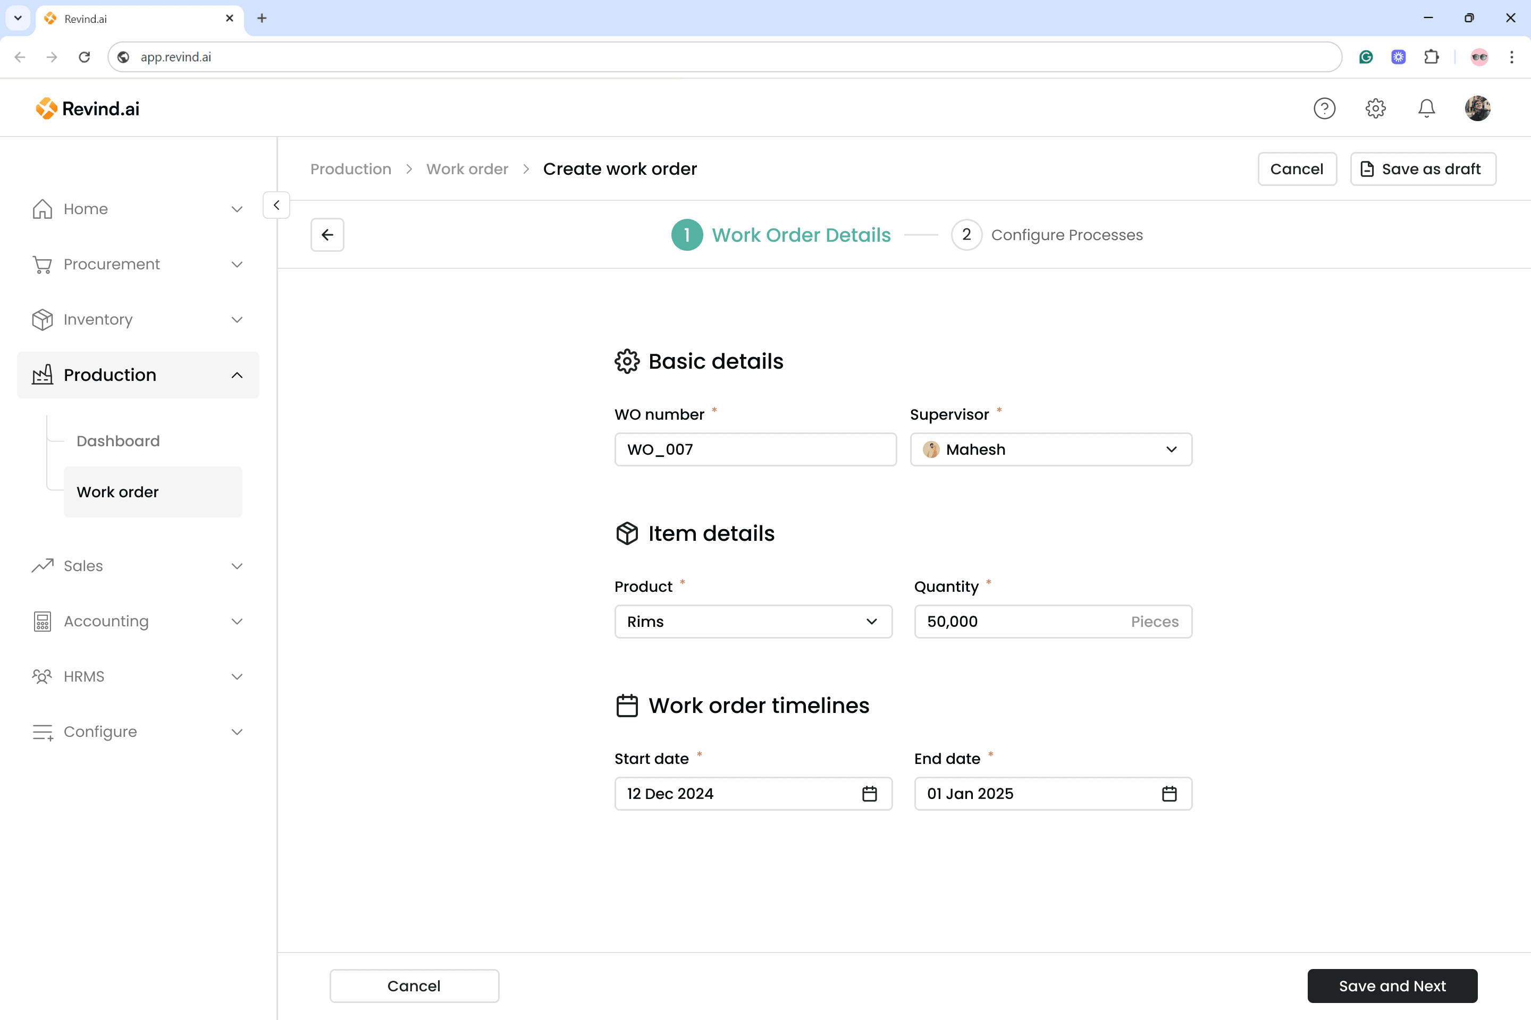Open the help question mark icon
The width and height of the screenshot is (1531, 1020).
pyautogui.click(x=1324, y=108)
